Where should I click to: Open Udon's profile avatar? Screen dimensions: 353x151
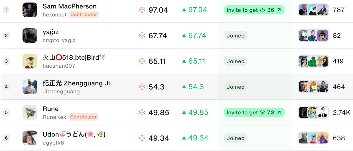(30, 138)
